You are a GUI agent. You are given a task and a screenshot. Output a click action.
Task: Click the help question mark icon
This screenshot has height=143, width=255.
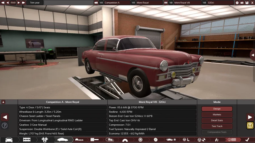(x=5, y=125)
